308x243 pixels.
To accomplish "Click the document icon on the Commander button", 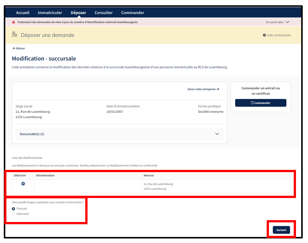I will coord(252,103).
